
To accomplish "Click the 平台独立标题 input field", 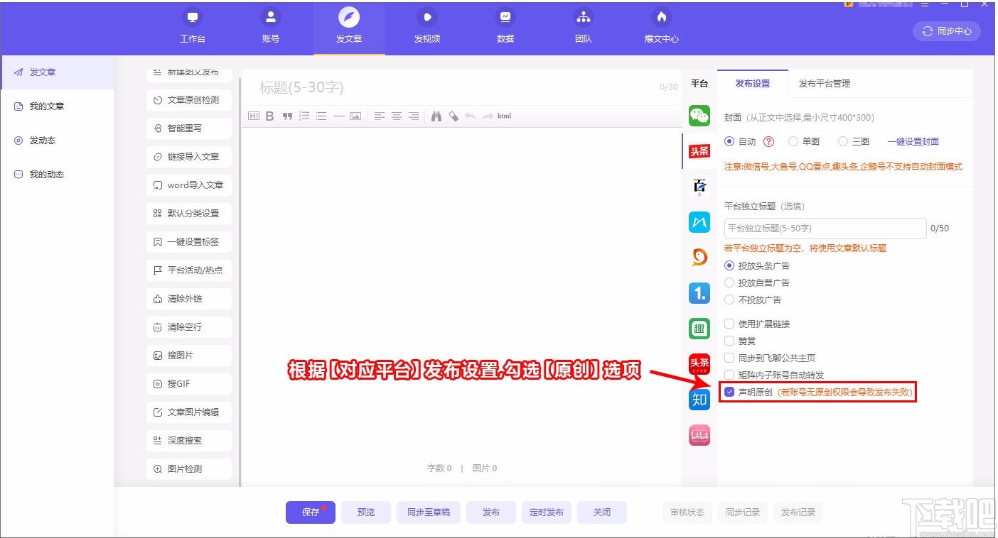I will 825,228.
